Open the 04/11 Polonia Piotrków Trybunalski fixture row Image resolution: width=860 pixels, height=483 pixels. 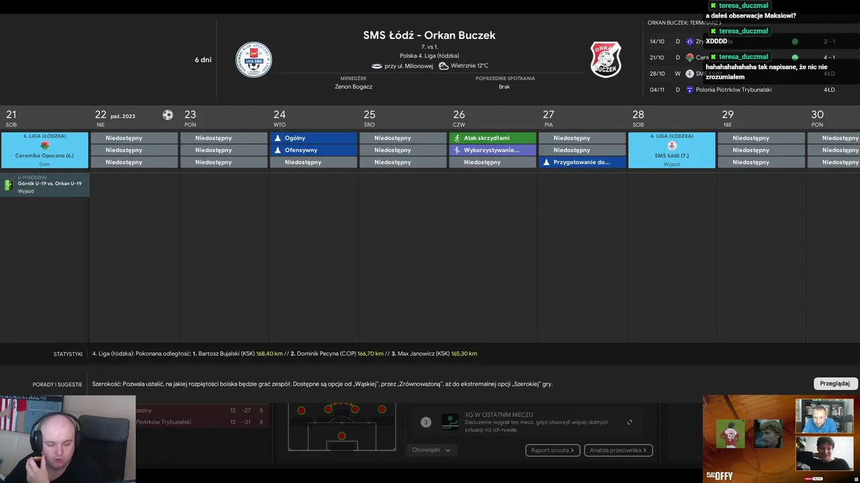[x=742, y=90]
